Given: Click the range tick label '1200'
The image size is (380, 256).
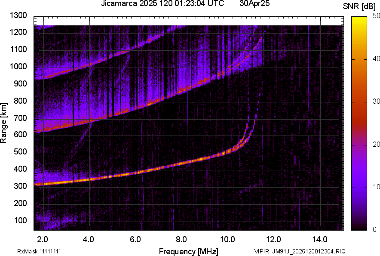Looking at the screenshot, I should click(18, 32).
